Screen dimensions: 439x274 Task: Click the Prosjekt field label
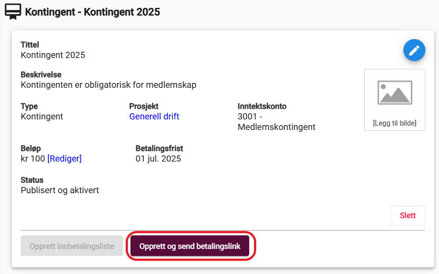tap(144, 106)
